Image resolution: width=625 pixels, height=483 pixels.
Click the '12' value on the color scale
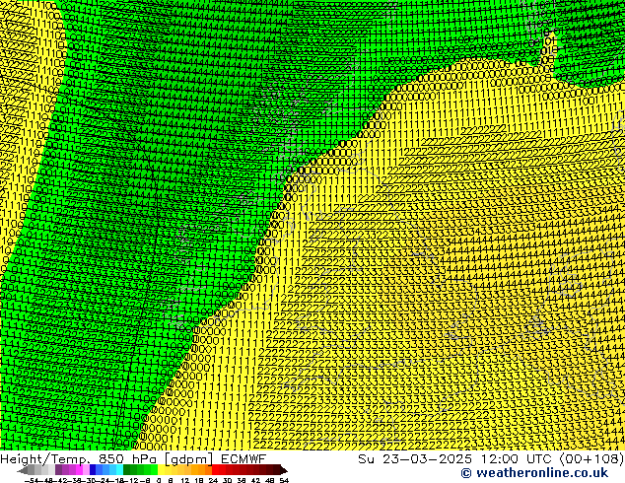tap(185, 480)
